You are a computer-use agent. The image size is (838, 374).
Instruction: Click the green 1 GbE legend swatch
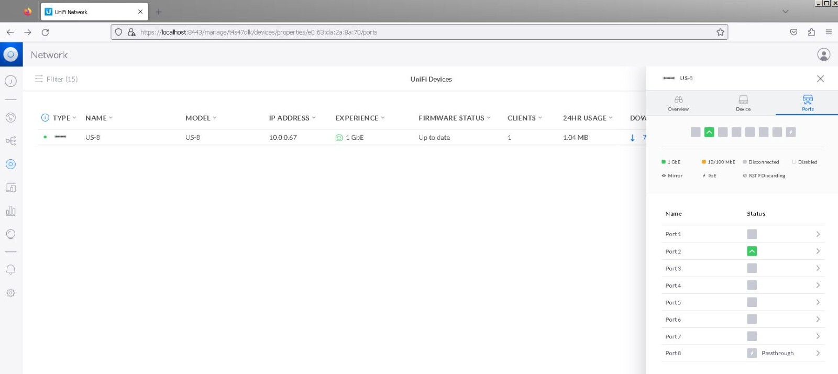point(664,162)
